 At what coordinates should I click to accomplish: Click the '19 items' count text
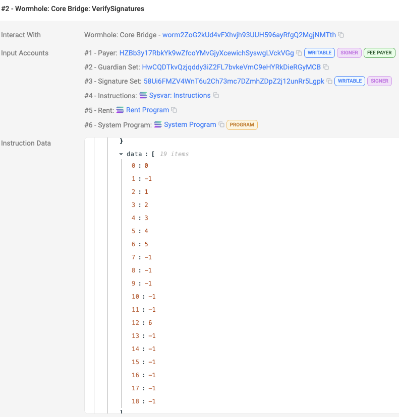[x=174, y=154]
